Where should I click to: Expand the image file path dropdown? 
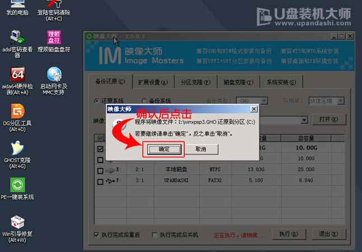304,120
